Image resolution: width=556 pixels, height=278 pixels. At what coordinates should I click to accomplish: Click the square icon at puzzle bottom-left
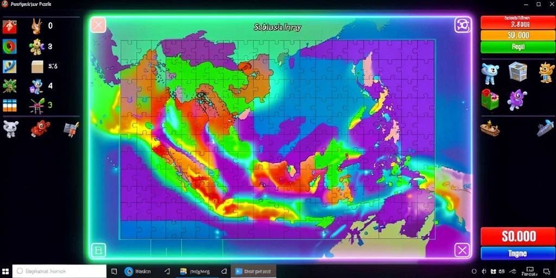point(98,250)
